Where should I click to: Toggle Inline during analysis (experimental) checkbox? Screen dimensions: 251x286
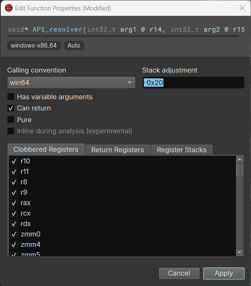click(11, 131)
